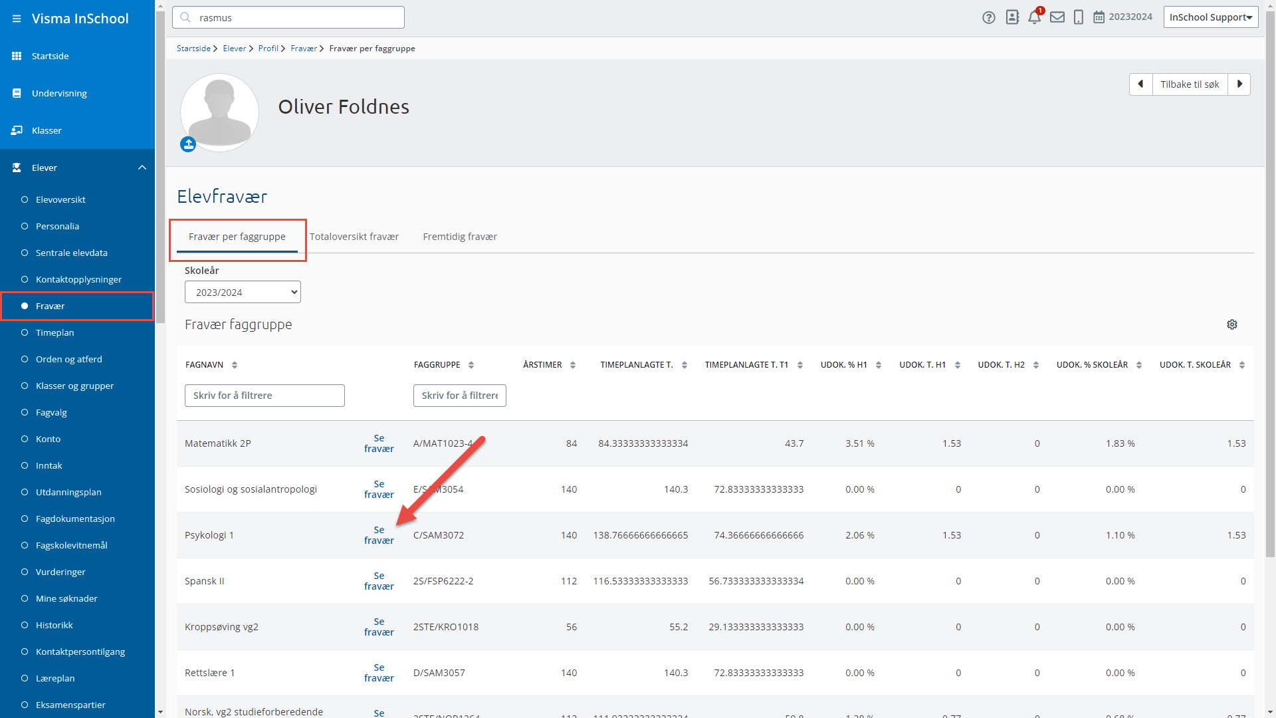
Task: Go to previous student with left arrow
Action: (x=1140, y=84)
